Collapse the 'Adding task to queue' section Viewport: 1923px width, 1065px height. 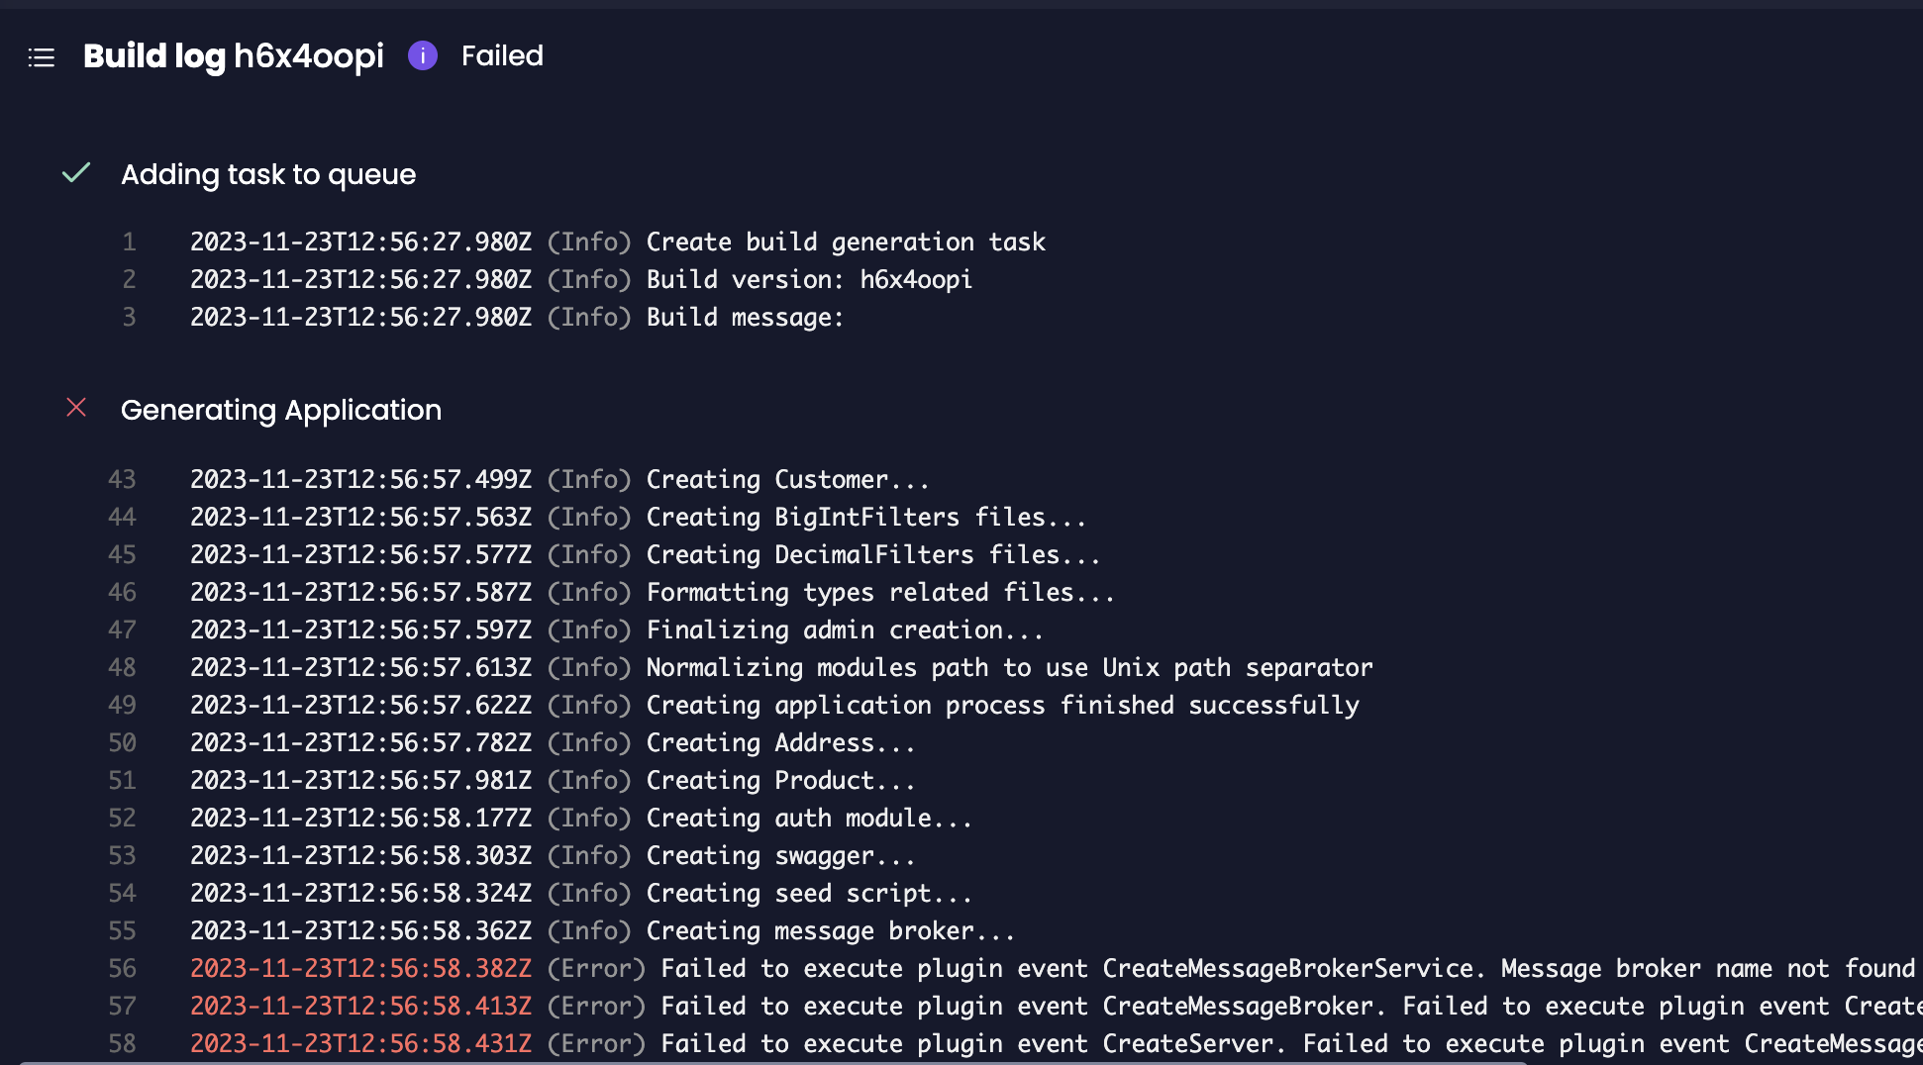(268, 174)
